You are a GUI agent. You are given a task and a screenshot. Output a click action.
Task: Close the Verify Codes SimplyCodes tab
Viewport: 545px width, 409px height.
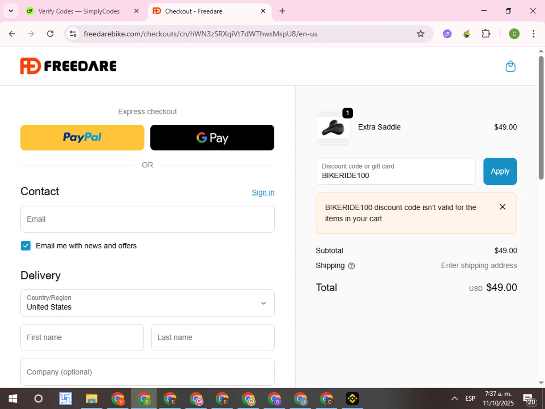point(136,11)
